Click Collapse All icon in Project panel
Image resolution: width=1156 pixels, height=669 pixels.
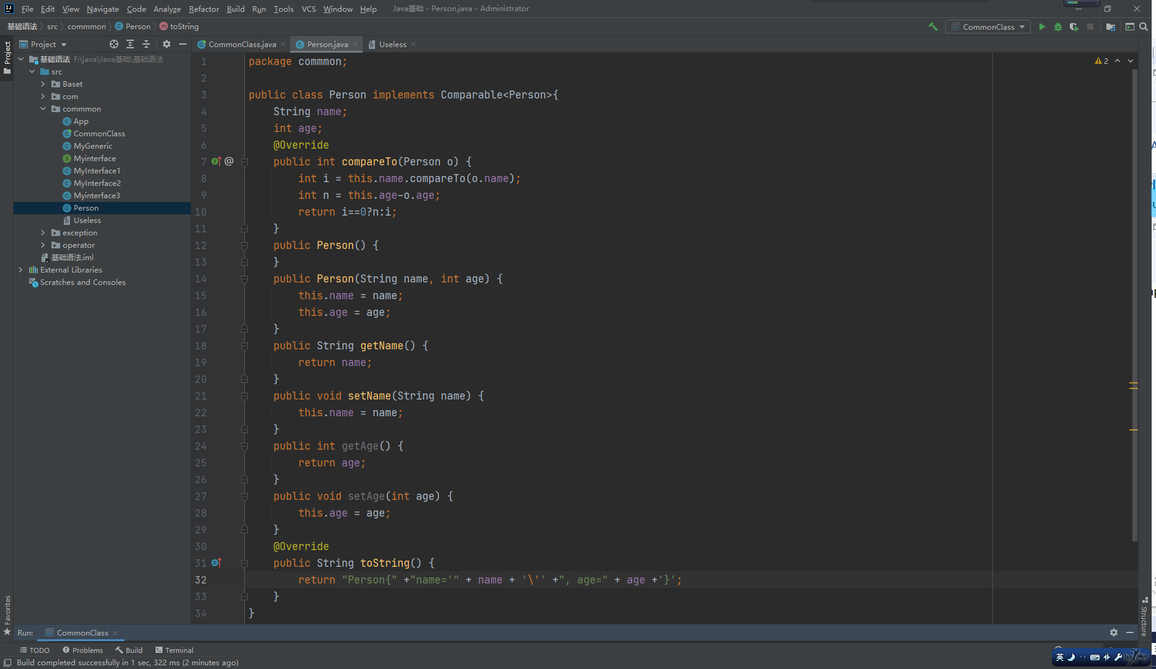(x=146, y=44)
